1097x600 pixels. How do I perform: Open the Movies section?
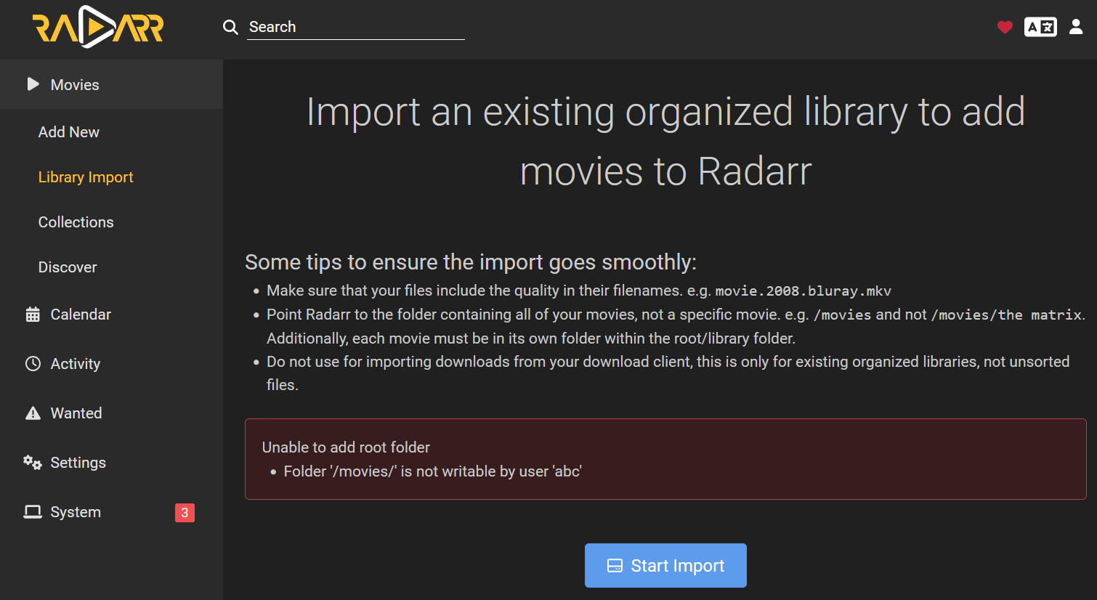click(111, 84)
